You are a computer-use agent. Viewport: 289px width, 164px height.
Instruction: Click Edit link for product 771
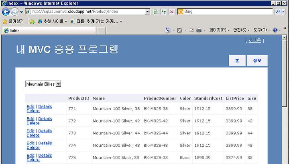pyautogui.click(x=31, y=106)
